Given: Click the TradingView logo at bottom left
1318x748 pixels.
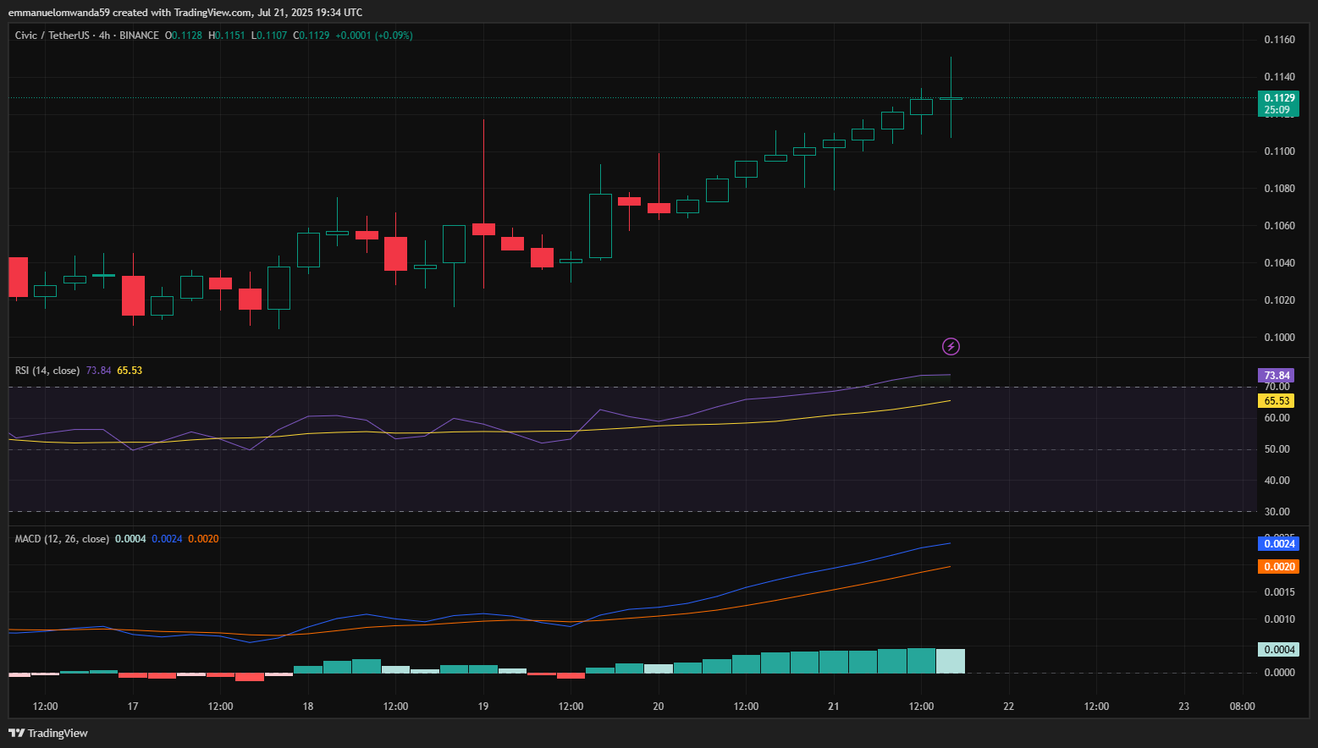Looking at the screenshot, I should coord(48,733).
